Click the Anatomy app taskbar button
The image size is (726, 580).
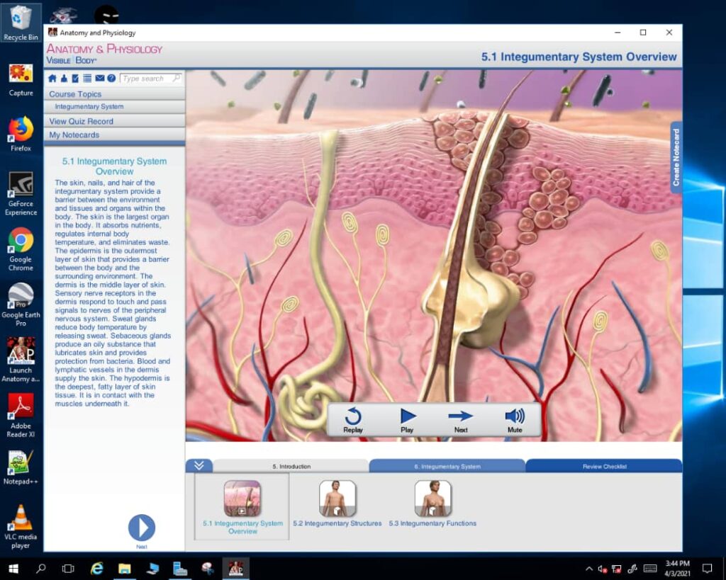tap(235, 569)
